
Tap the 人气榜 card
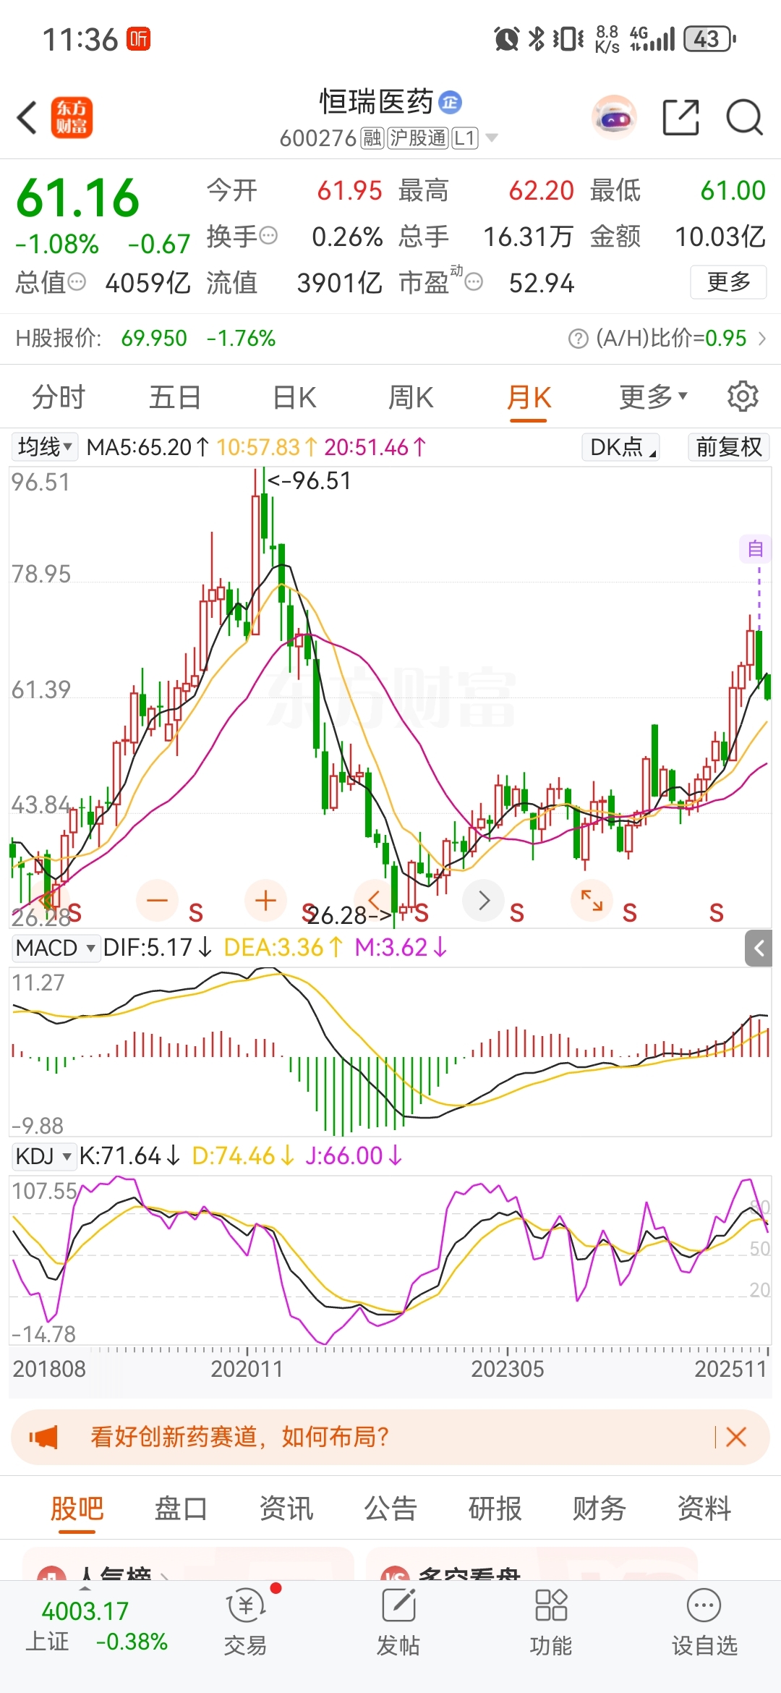188,1564
